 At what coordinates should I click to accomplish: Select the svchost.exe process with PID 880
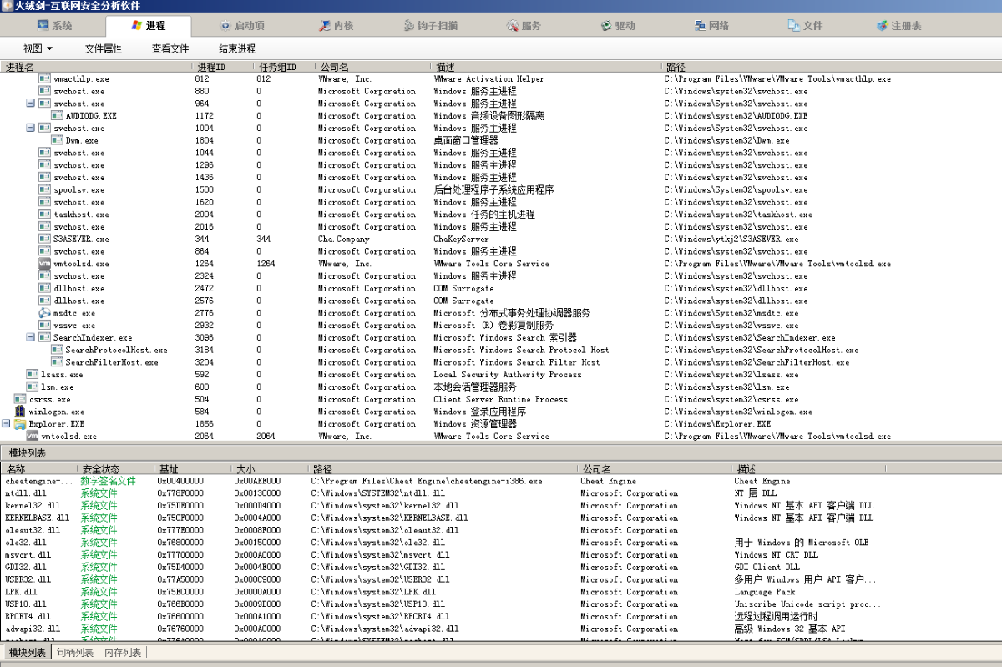pos(501,92)
